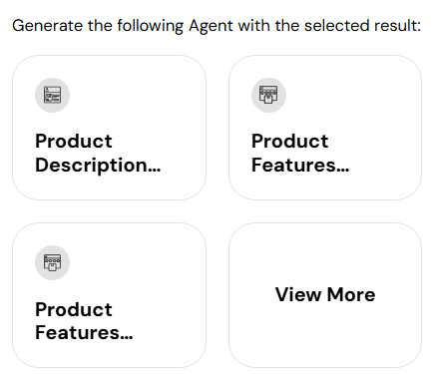Click the word 'Features...' in the second features card
The width and height of the screenshot is (436, 374).
(84, 333)
